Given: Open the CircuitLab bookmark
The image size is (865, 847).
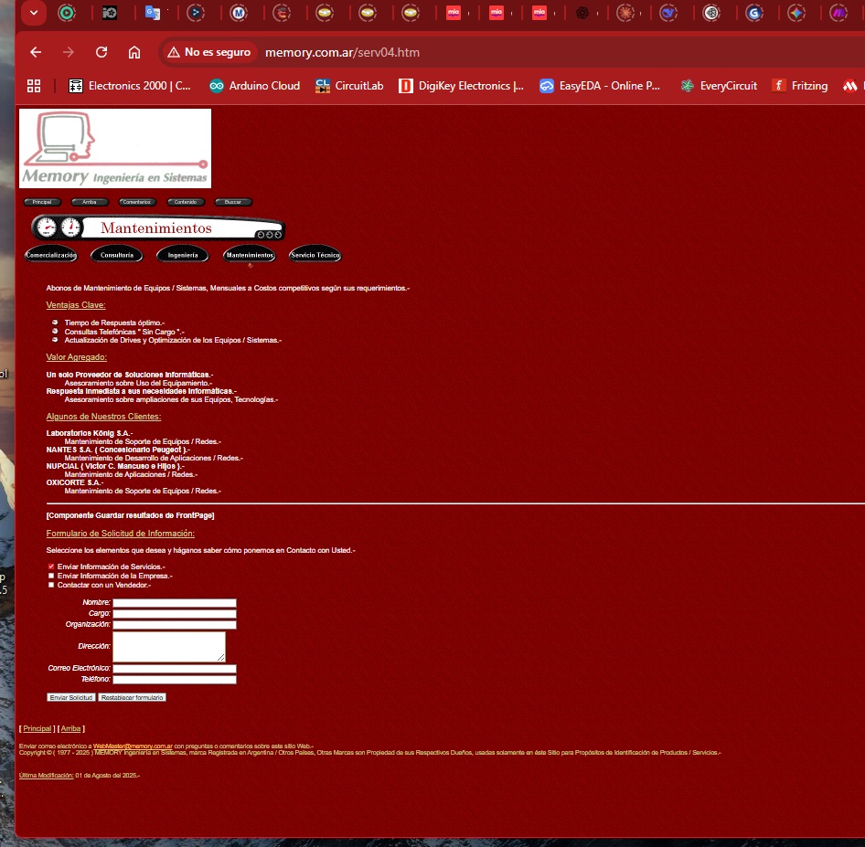Looking at the screenshot, I should coord(348,85).
